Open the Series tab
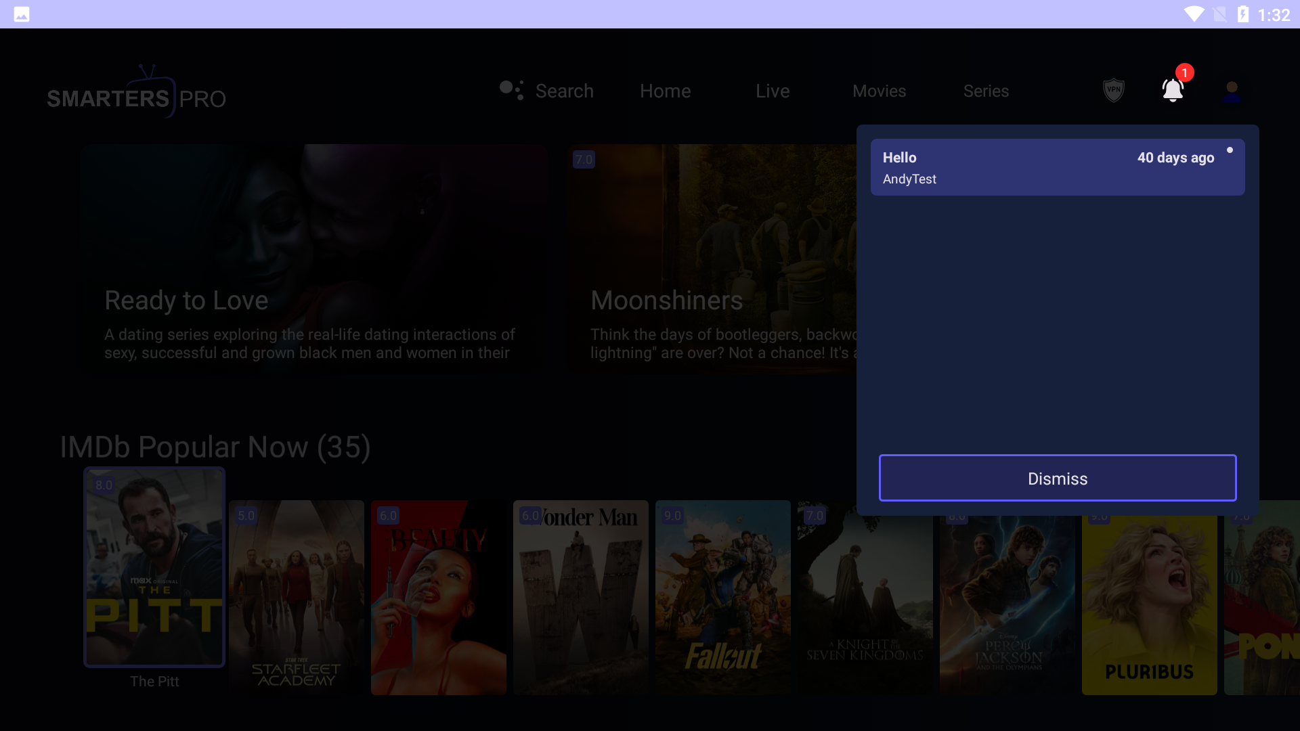The height and width of the screenshot is (731, 1300). [986, 91]
